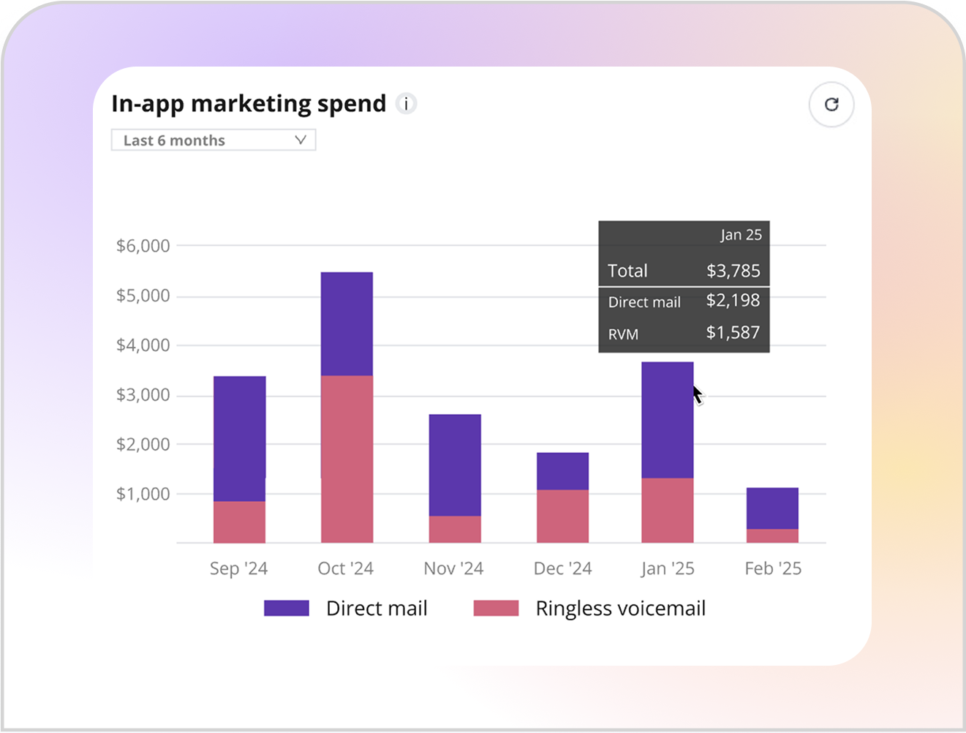The width and height of the screenshot is (966, 733).
Task: Click the Nov '24 axis label
Action: click(x=453, y=568)
